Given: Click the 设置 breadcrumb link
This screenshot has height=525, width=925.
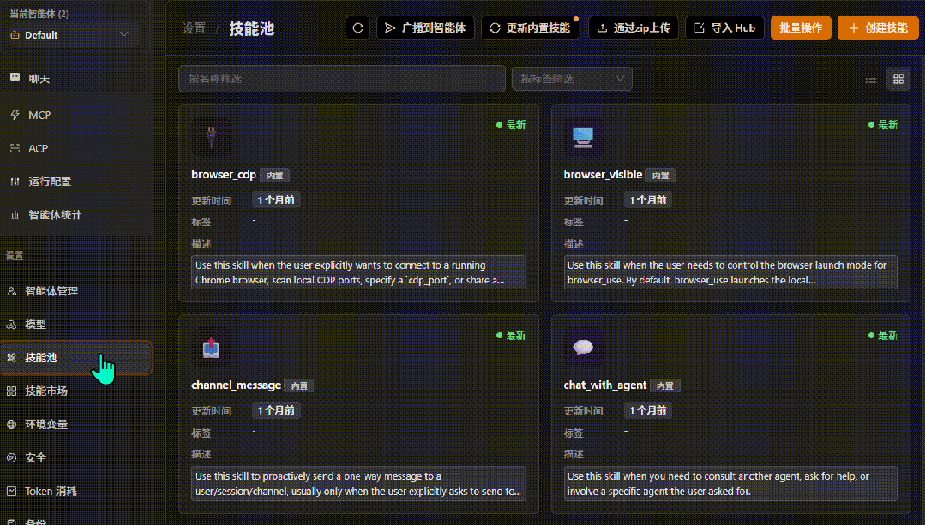Looking at the screenshot, I should coord(194,28).
